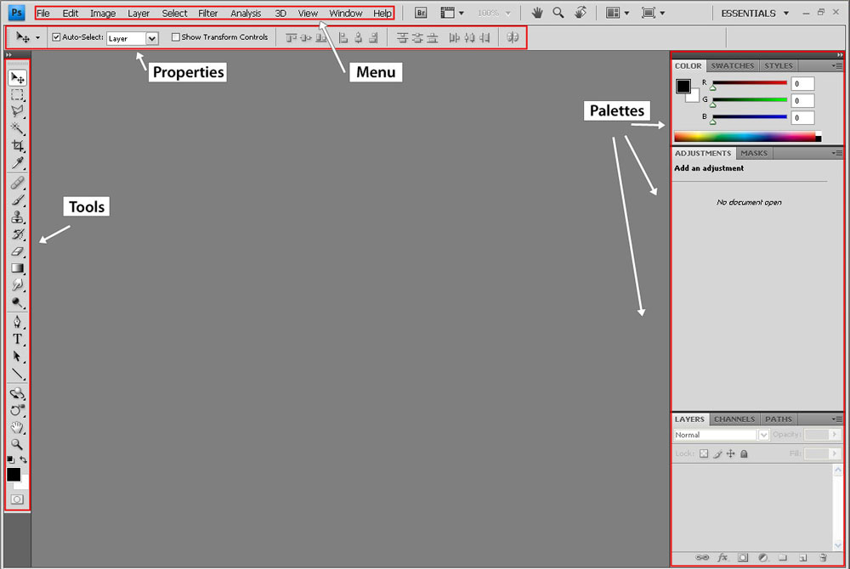The image size is (850, 569).
Task: Select the Crop tool
Action: coord(17,146)
